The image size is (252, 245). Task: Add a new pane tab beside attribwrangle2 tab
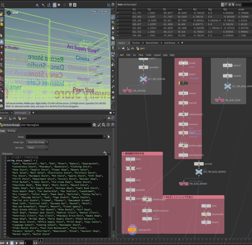pos(33,113)
